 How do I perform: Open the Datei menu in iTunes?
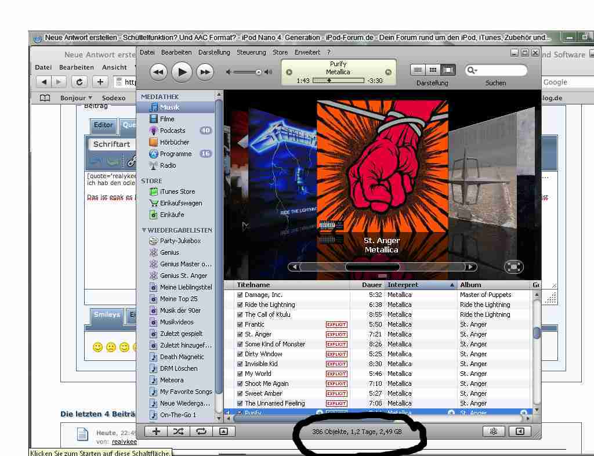(147, 52)
